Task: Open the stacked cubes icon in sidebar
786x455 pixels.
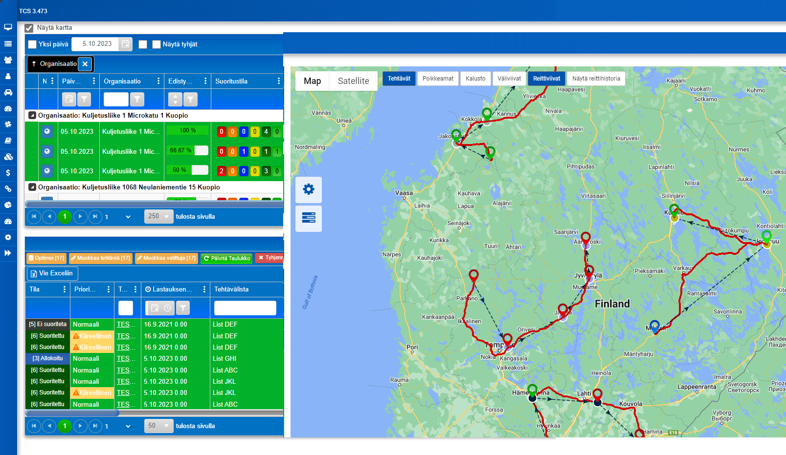Action: [x=8, y=157]
